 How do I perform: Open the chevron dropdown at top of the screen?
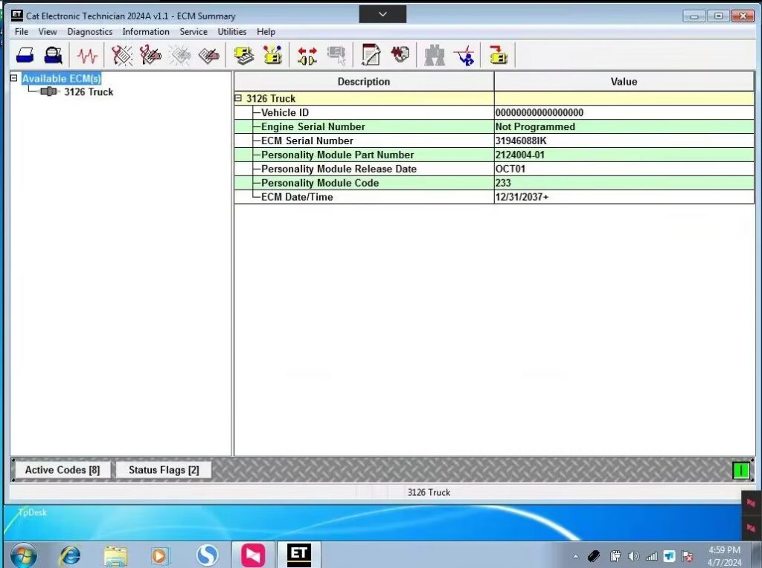tap(382, 14)
